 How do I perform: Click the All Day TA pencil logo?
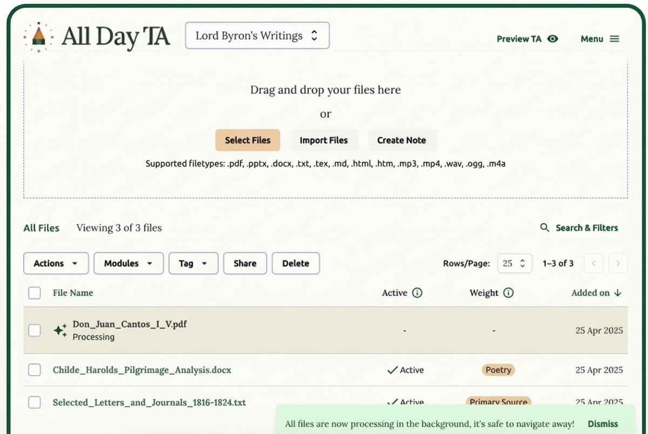[x=38, y=36]
